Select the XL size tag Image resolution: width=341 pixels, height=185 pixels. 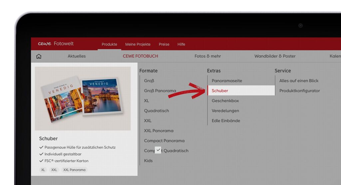[x=43, y=170]
